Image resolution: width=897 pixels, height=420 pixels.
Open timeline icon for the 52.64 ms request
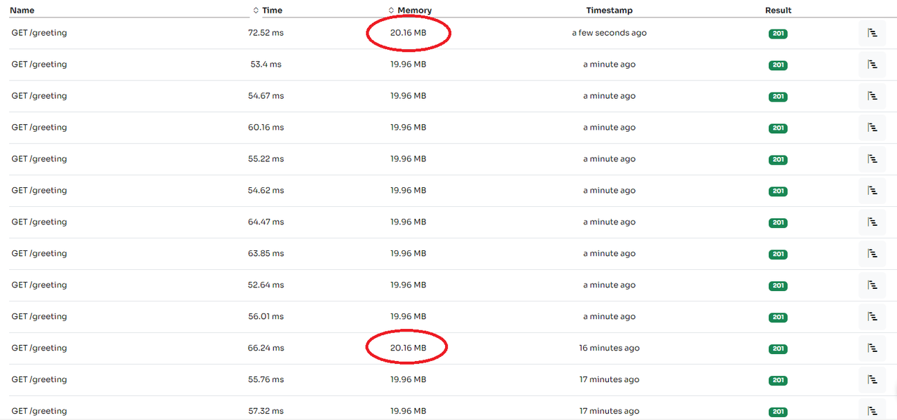[x=872, y=285]
